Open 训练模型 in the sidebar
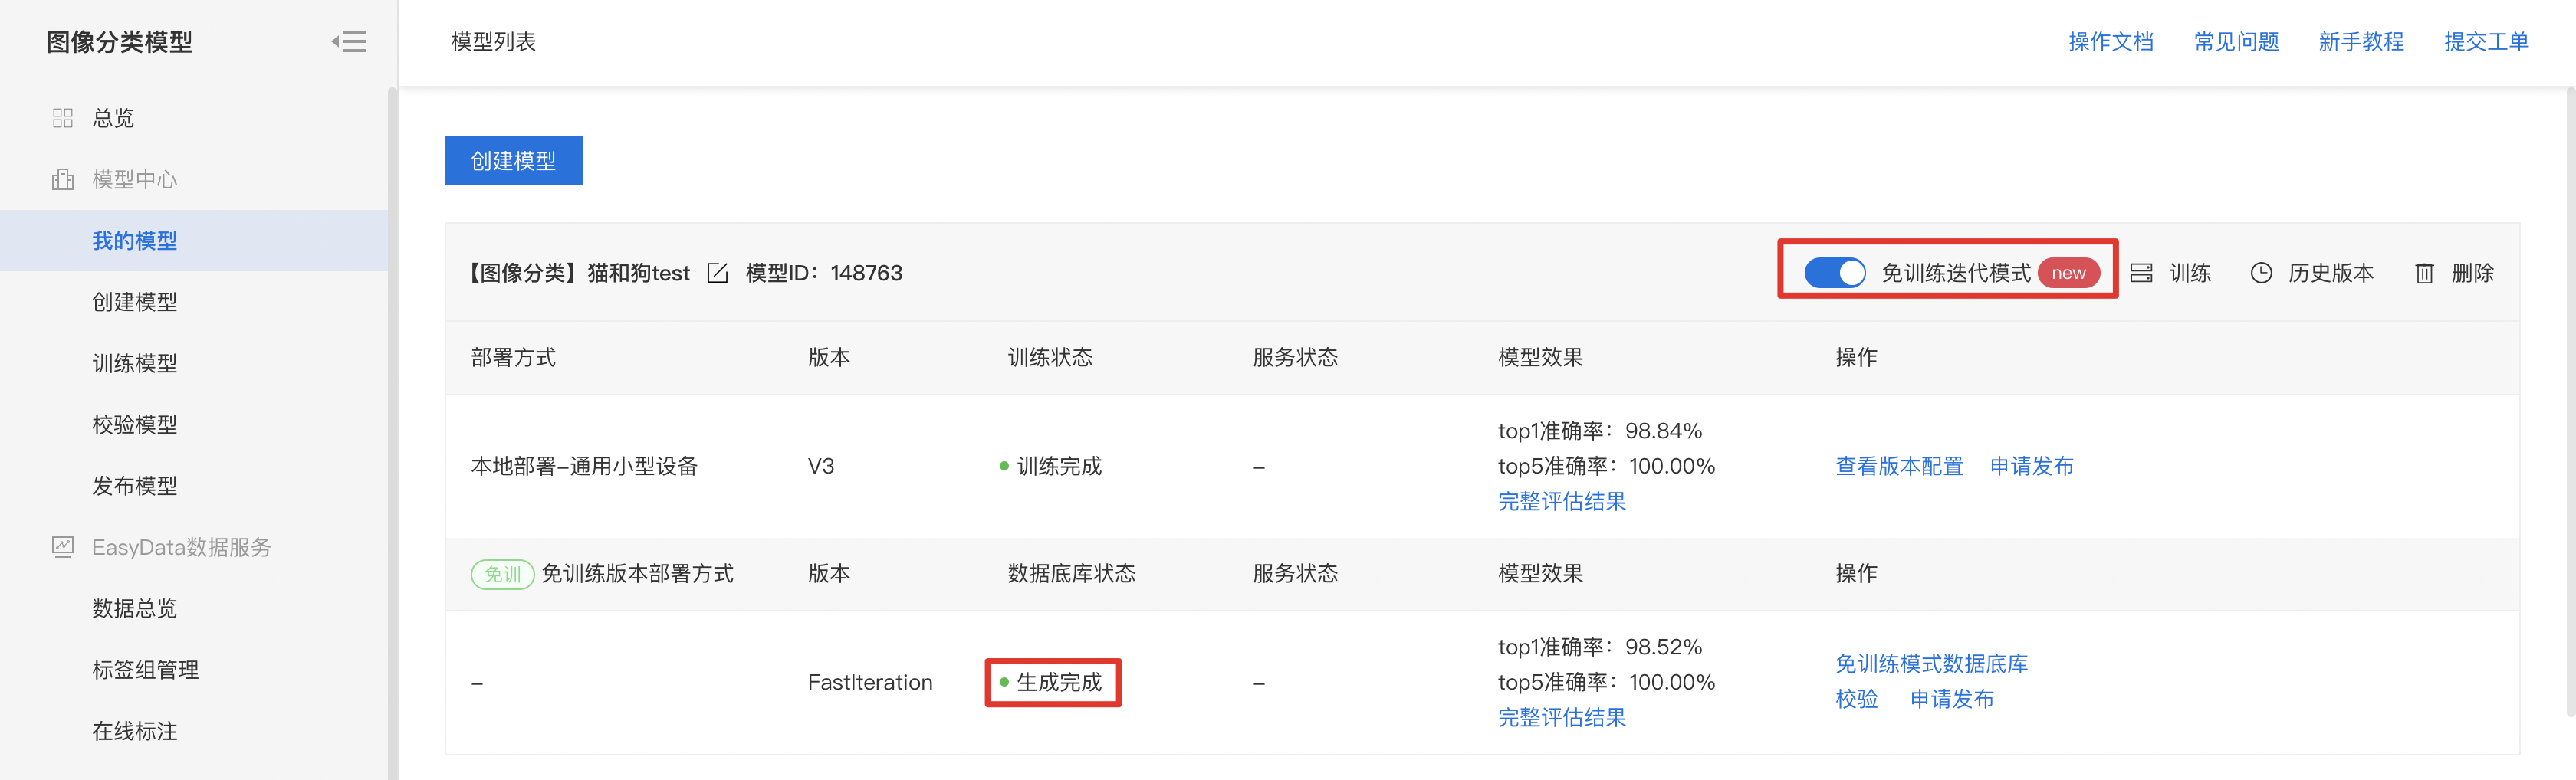Image resolution: width=2576 pixels, height=780 pixels. (134, 363)
